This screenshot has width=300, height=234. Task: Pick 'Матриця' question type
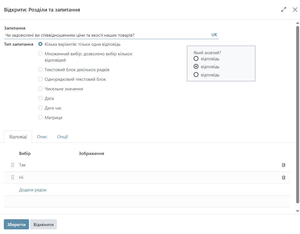41,118
